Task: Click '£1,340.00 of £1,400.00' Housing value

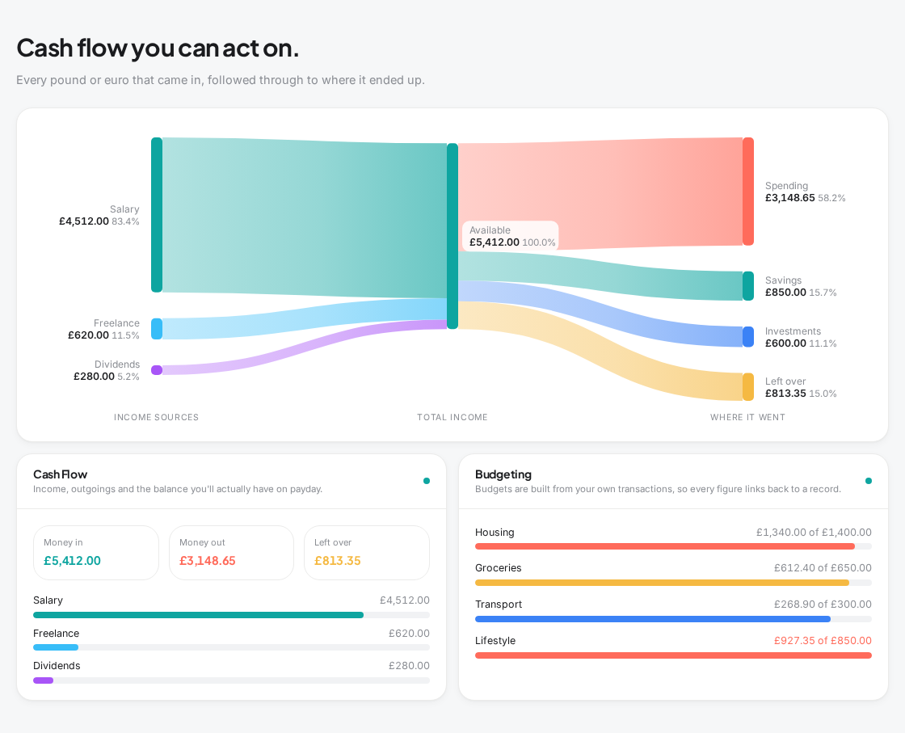Action: [x=814, y=532]
